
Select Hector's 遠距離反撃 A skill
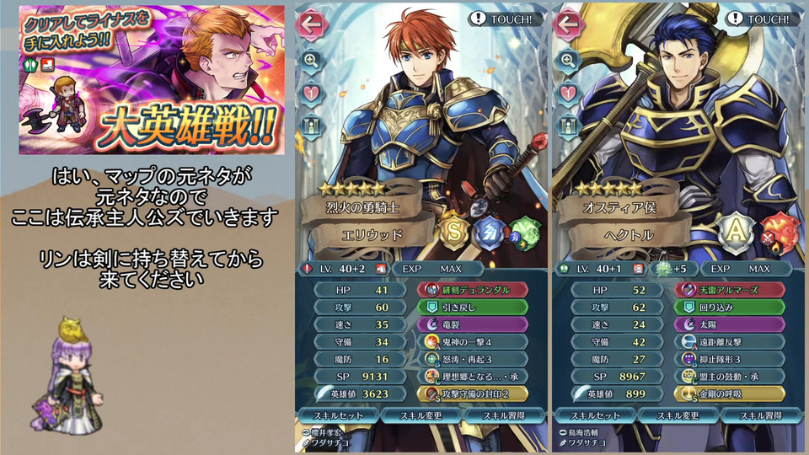(x=730, y=341)
